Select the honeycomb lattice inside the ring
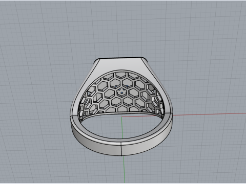Image resolution: width=246 pixels, height=184 pixels. pyautogui.click(x=121, y=93)
